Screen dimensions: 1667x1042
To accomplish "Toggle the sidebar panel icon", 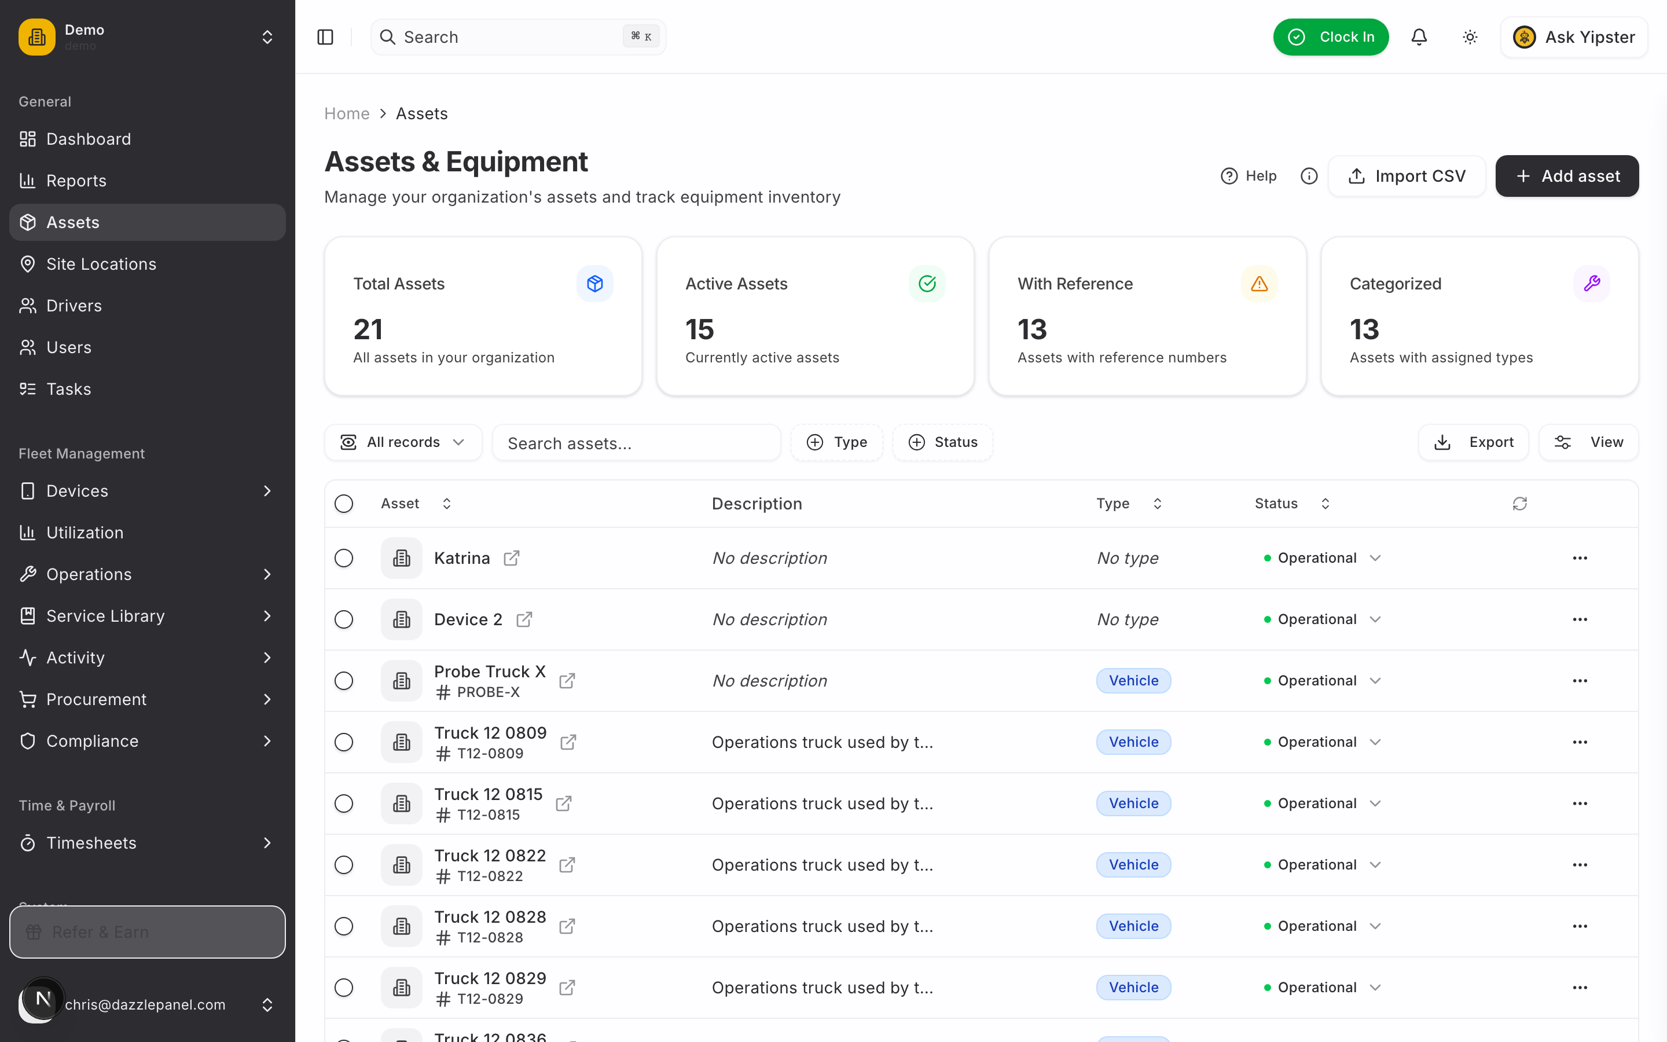I will [325, 37].
